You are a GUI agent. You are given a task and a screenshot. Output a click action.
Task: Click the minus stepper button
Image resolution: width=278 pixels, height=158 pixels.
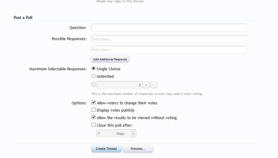pos(154,85)
